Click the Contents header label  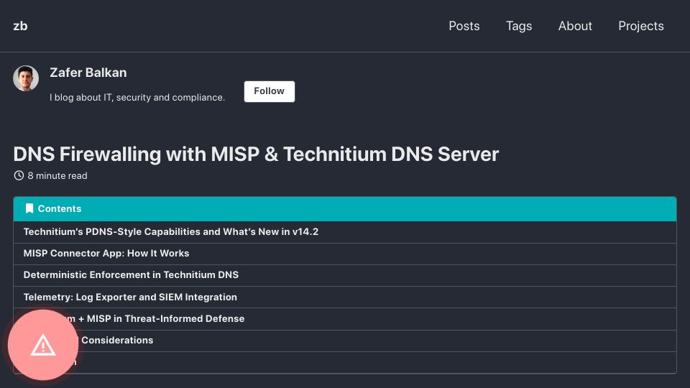[x=60, y=208]
